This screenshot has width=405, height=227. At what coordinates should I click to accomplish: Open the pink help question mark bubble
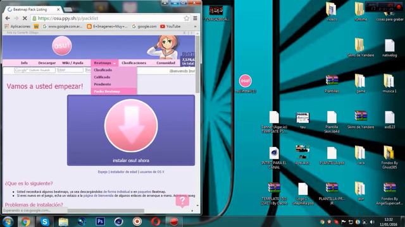(182, 201)
